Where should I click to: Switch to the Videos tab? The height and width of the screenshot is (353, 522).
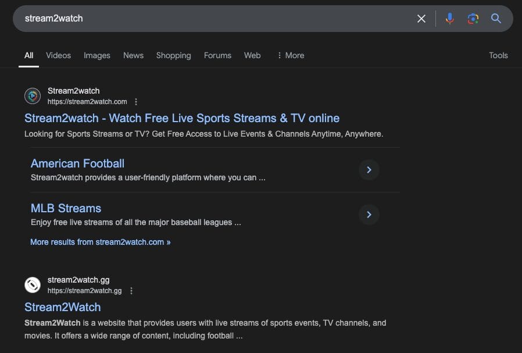pyautogui.click(x=58, y=55)
